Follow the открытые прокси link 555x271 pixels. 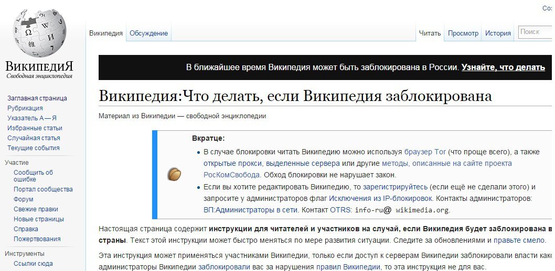[232, 163]
